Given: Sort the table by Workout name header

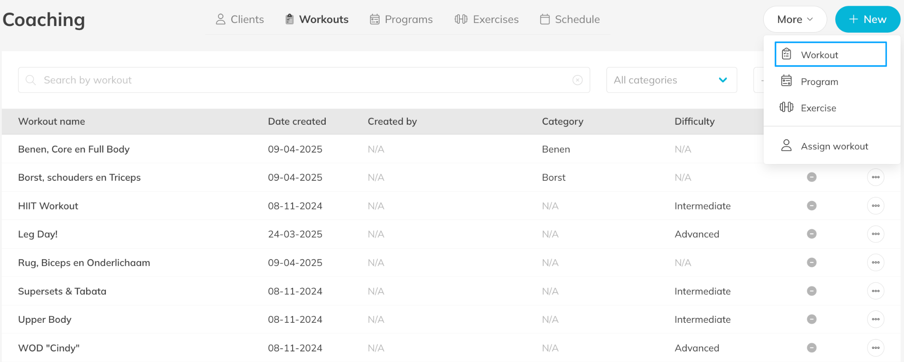Looking at the screenshot, I should pyautogui.click(x=52, y=121).
